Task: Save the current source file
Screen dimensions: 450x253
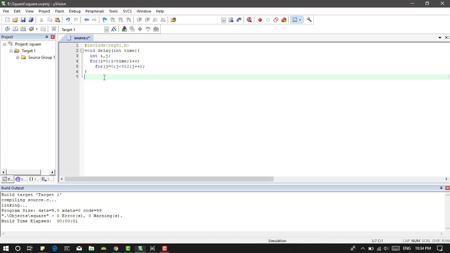Action: tap(23, 20)
